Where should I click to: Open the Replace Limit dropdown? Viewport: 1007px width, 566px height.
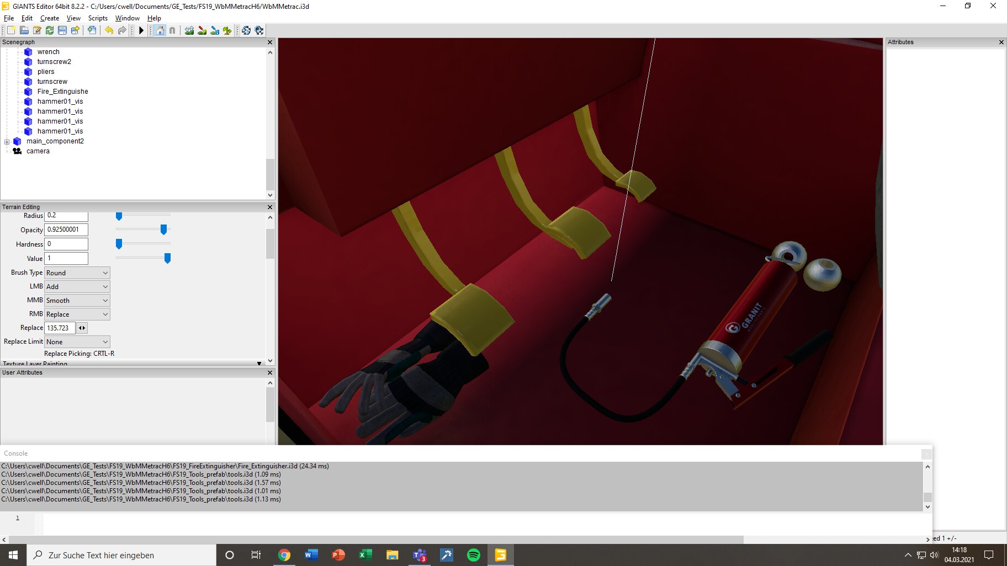(77, 342)
